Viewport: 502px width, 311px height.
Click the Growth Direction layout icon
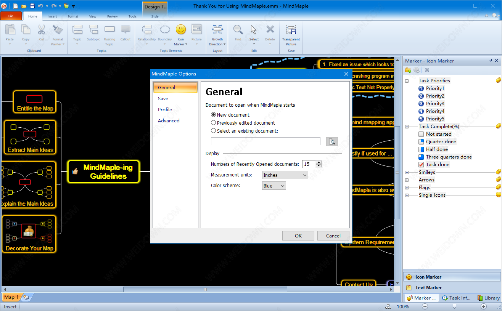click(x=217, y=30)
